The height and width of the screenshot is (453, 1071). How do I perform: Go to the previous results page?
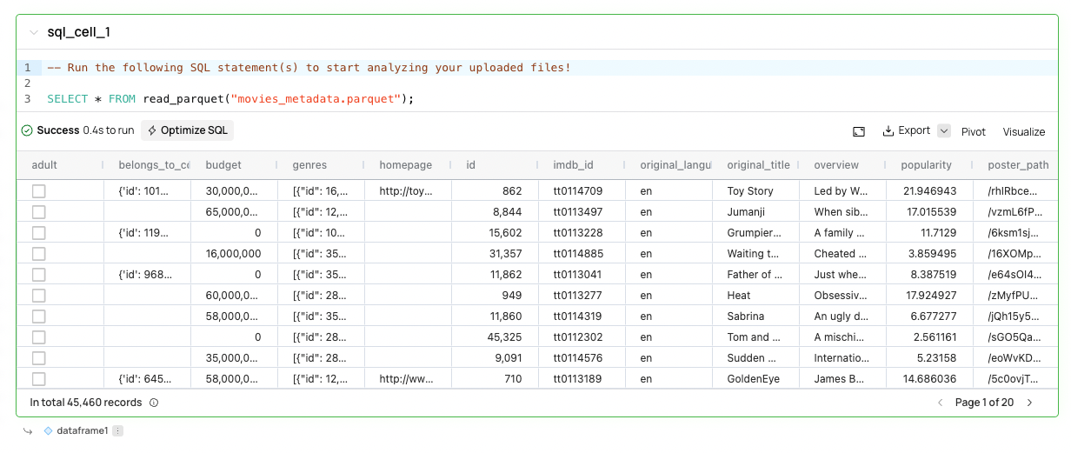pos(940,403)
